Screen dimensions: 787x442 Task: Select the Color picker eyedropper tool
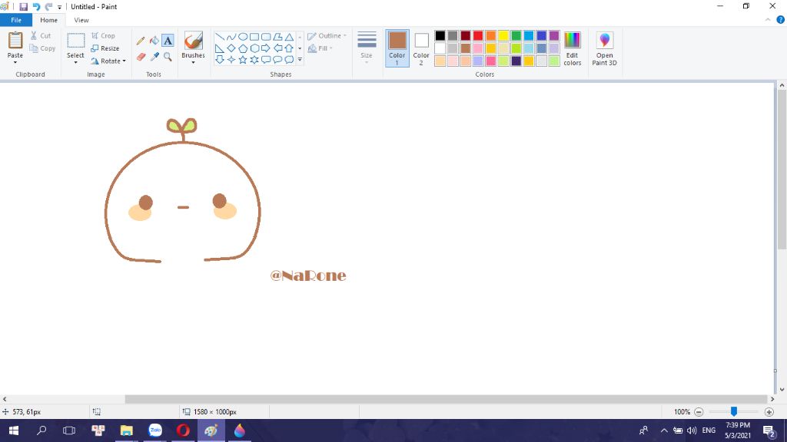pos(154,57)
